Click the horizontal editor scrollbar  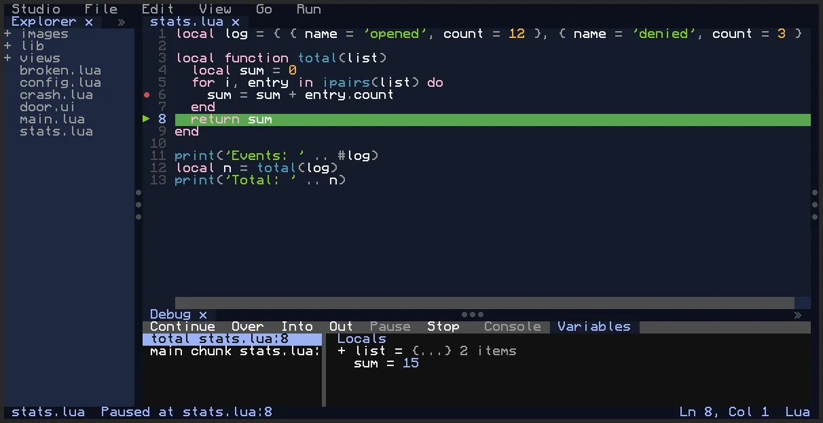(485, 303)
